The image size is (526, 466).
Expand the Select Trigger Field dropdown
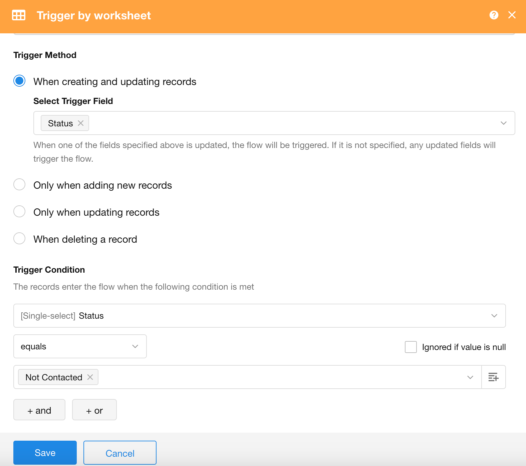coord(503,123)
